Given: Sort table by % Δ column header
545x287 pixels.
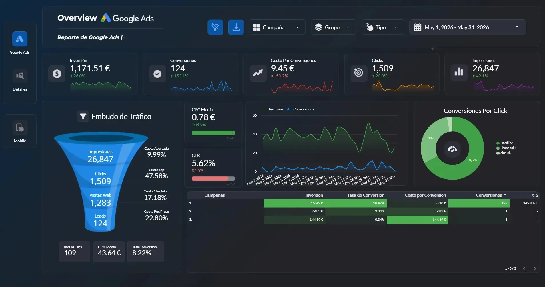Looking at the screenshot, I should 534,195.
